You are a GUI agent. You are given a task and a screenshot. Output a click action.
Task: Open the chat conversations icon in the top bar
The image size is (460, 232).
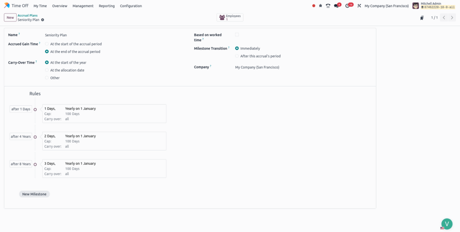coord(336,6)
